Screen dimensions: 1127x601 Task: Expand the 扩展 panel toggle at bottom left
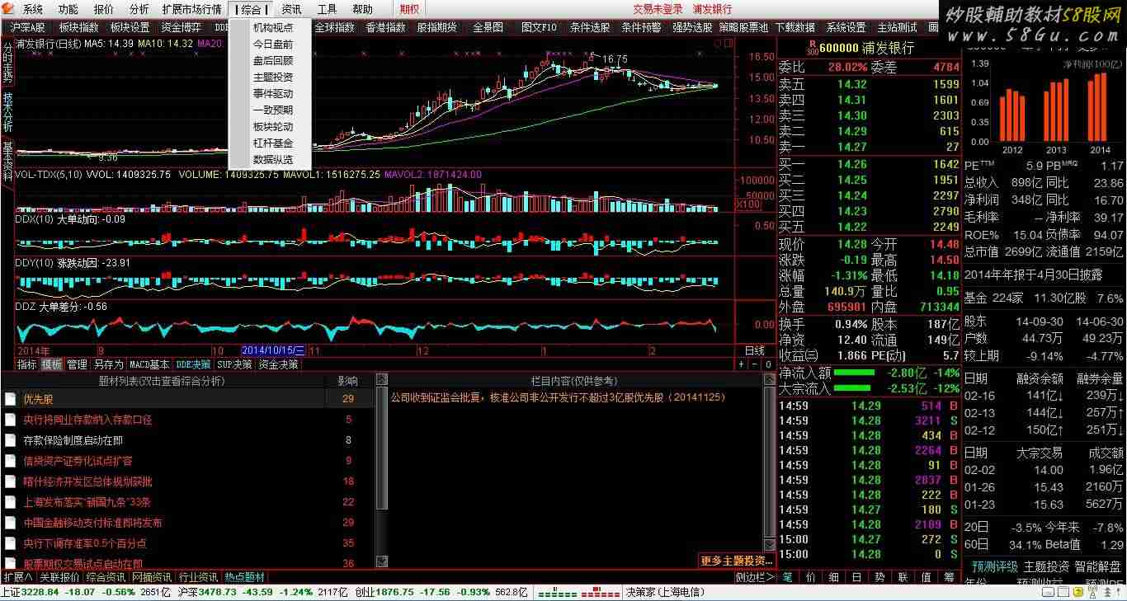17,577
